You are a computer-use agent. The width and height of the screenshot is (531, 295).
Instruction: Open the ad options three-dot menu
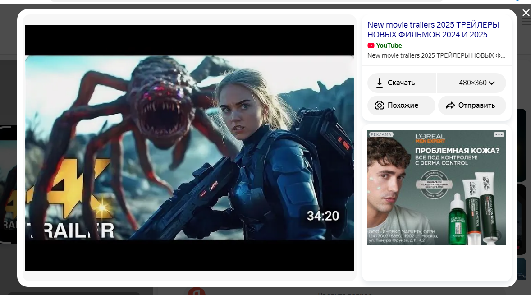[499, 134]
